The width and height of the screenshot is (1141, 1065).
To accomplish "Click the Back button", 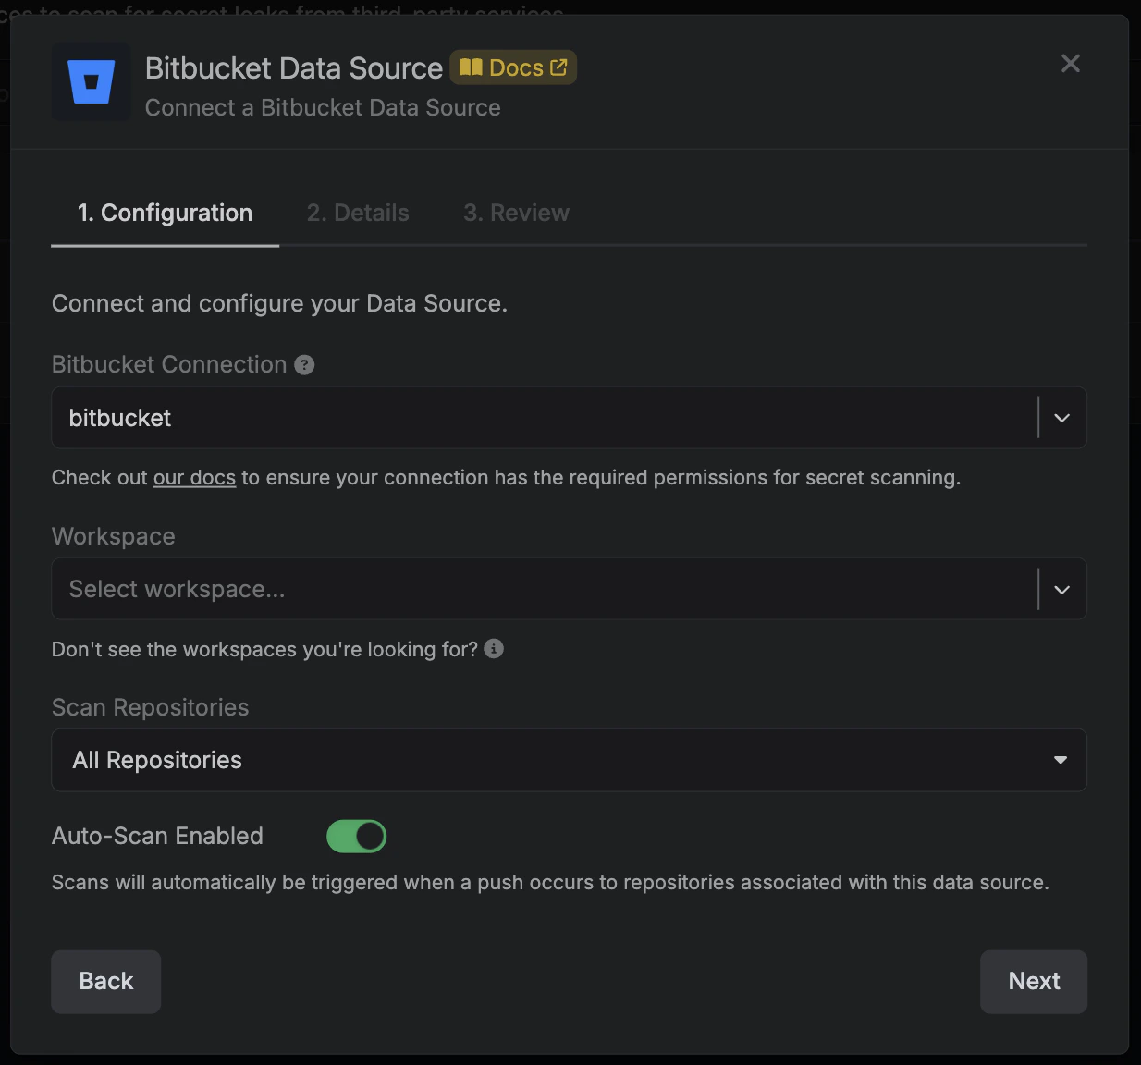I will [x=105, y=981].
